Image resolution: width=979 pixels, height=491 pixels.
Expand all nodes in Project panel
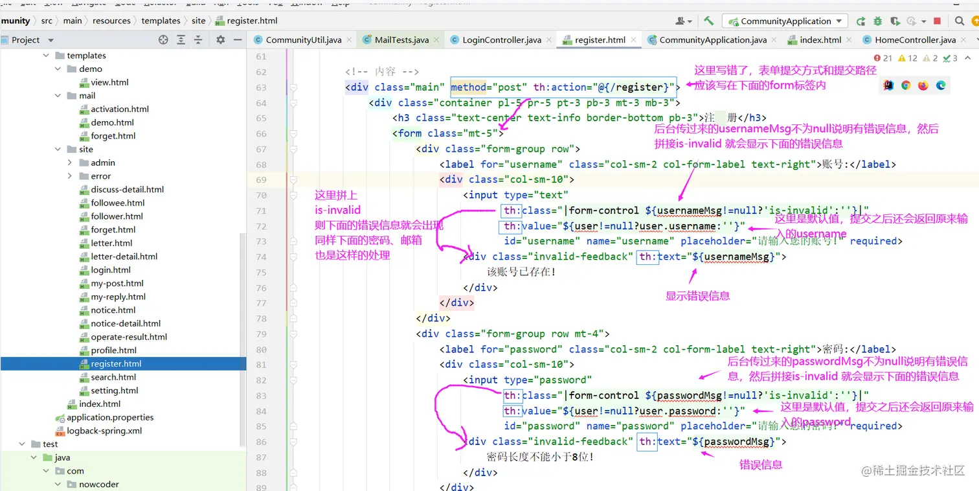[x=181, y=40]
